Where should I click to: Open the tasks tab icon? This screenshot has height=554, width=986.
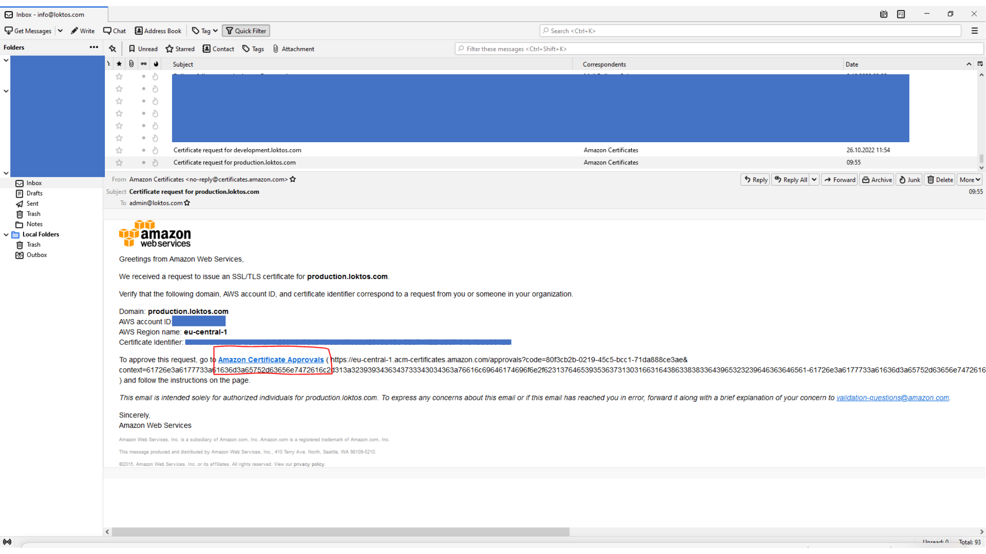click(901, 14)
